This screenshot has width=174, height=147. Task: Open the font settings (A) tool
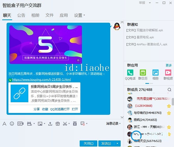pyautogui.click(x=4, y=124)
